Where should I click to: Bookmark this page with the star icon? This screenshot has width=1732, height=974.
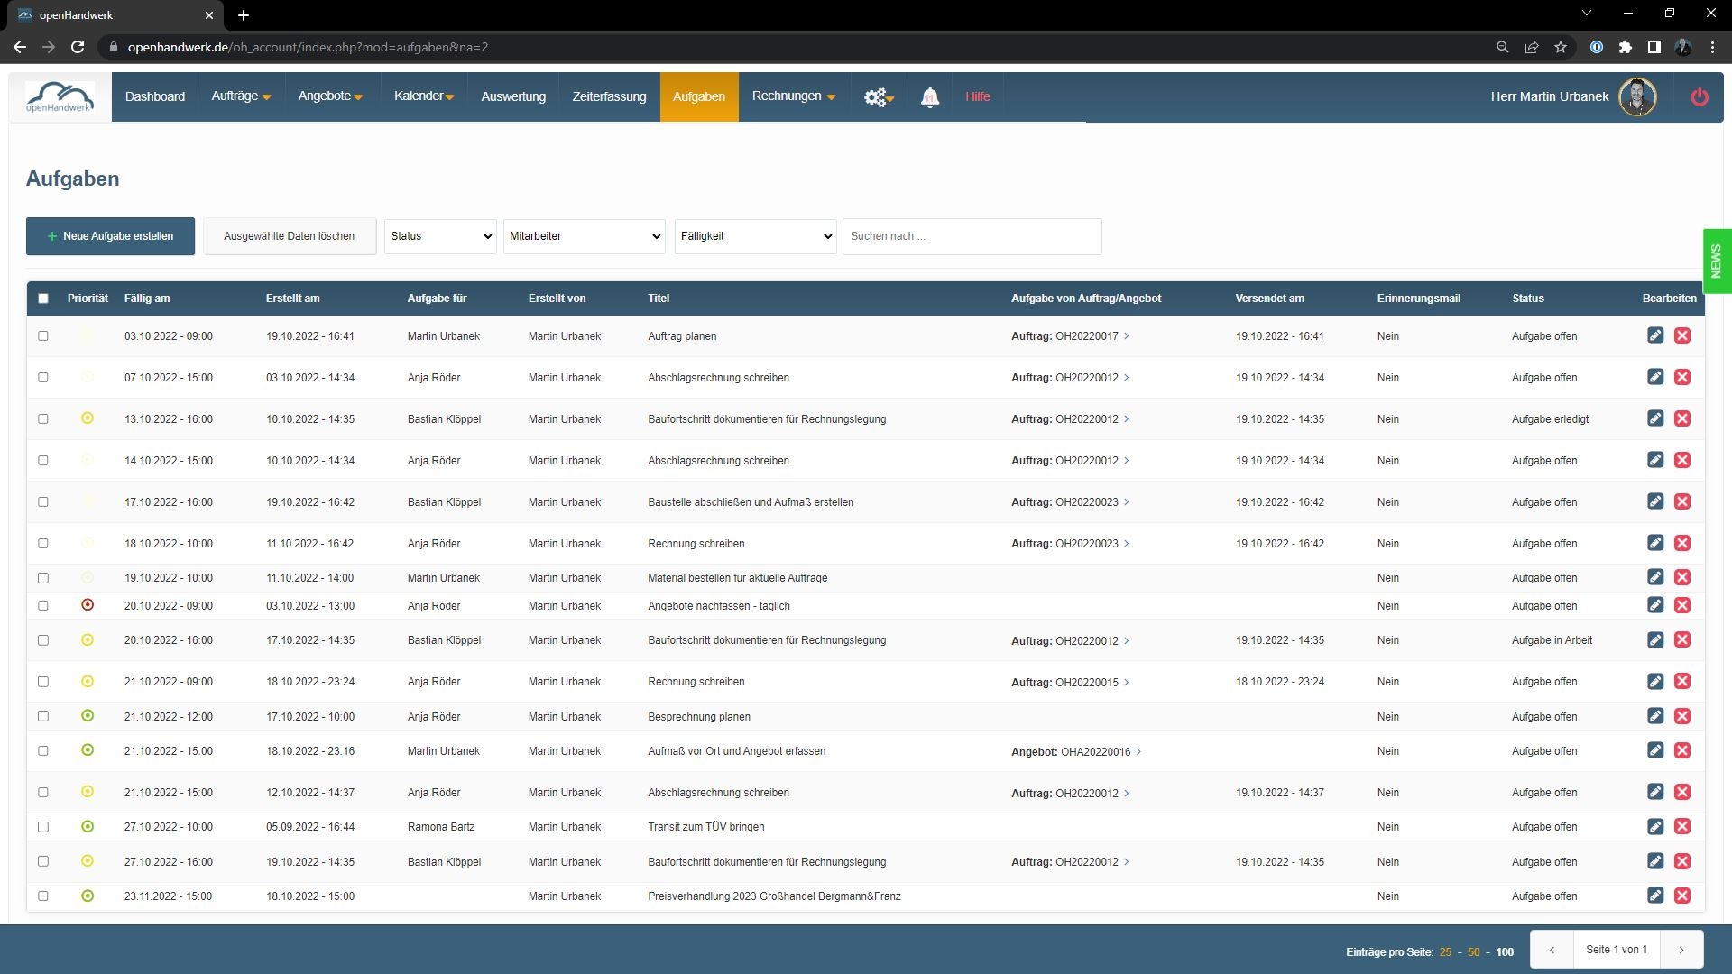point(1560,47)
